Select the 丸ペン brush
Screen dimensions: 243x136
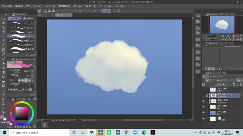(21, 32)
